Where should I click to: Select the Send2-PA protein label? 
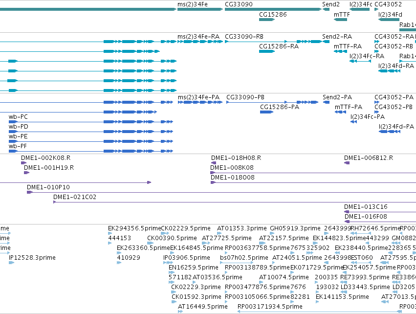click(337, 97)
